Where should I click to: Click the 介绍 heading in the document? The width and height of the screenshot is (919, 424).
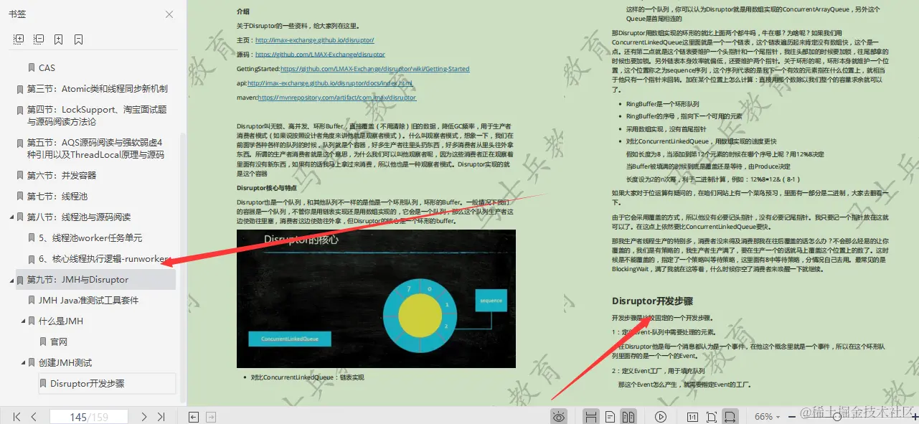243,11
